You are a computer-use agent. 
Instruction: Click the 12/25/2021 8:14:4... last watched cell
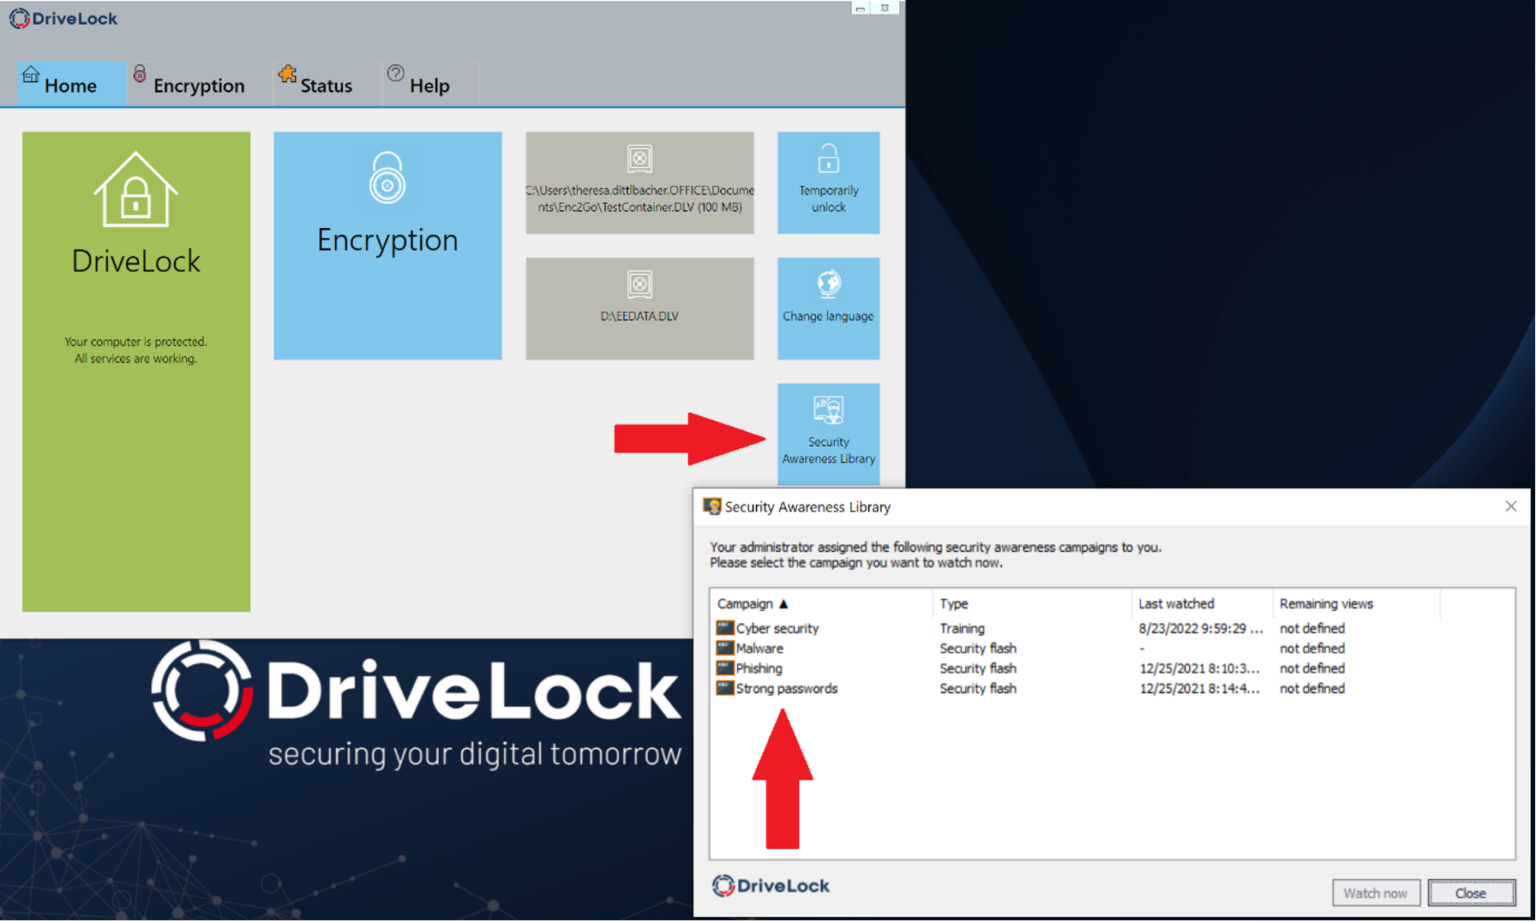pos(1199,688)
